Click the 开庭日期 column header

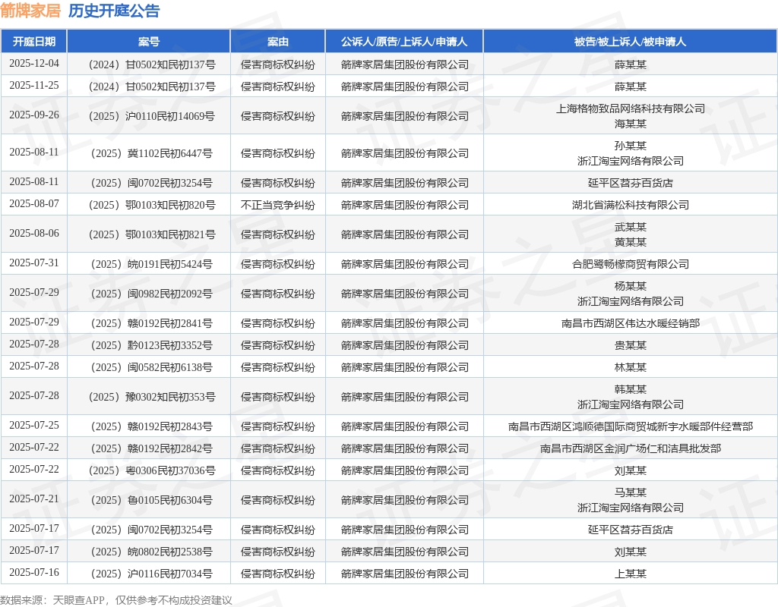(x=33, y=42)
